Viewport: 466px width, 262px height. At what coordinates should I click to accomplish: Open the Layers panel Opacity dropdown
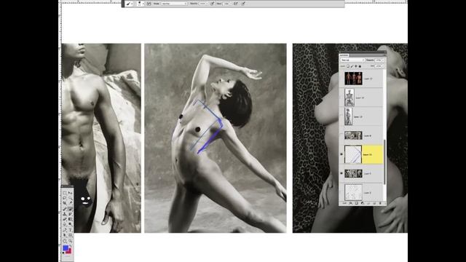[x=383, y=60]
